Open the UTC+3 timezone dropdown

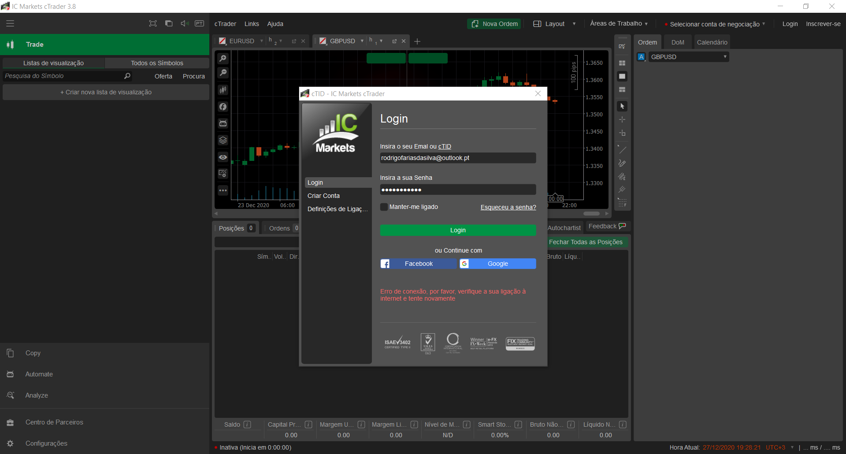(x=792, y=447)
